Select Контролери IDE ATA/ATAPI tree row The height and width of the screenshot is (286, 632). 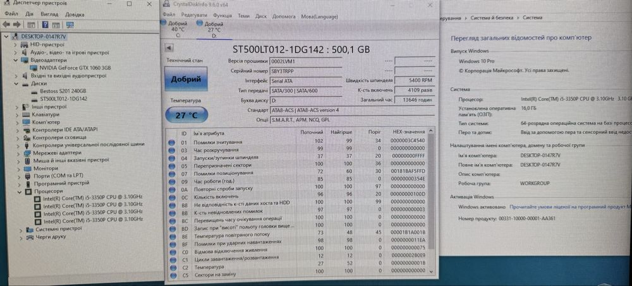pyautogui.click(x=64, y=129)
